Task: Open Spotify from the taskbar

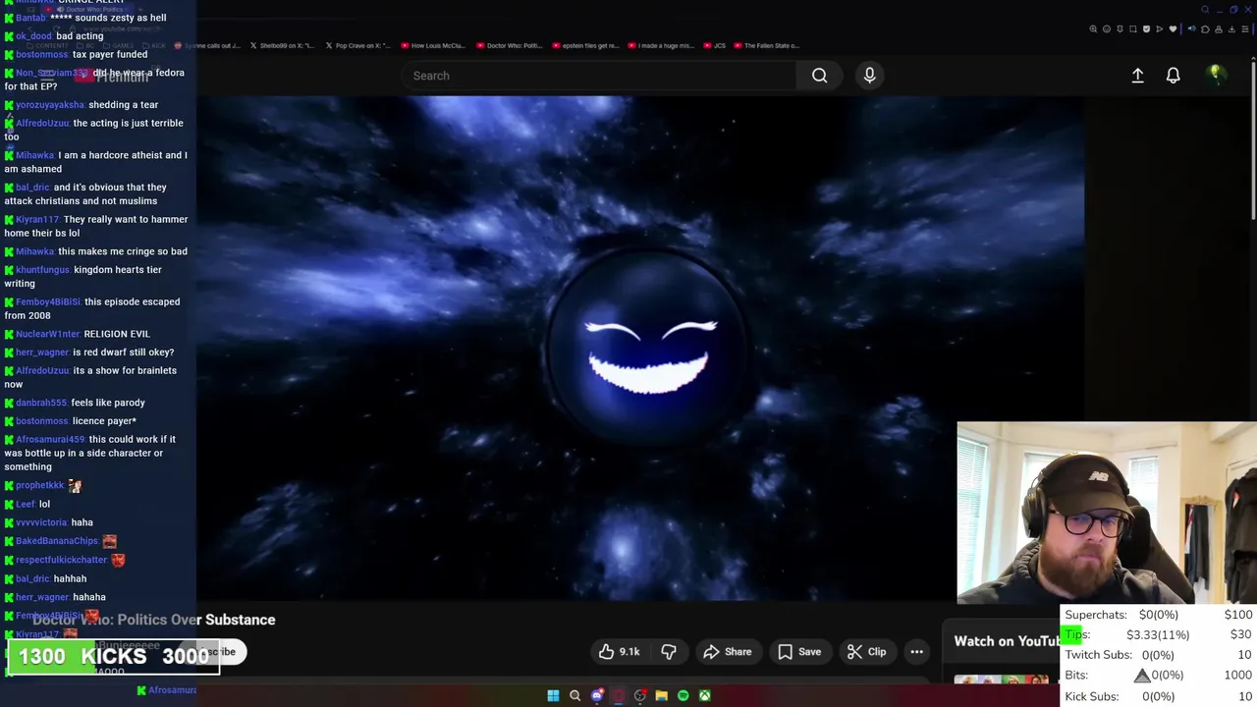Action: (683, 696)
